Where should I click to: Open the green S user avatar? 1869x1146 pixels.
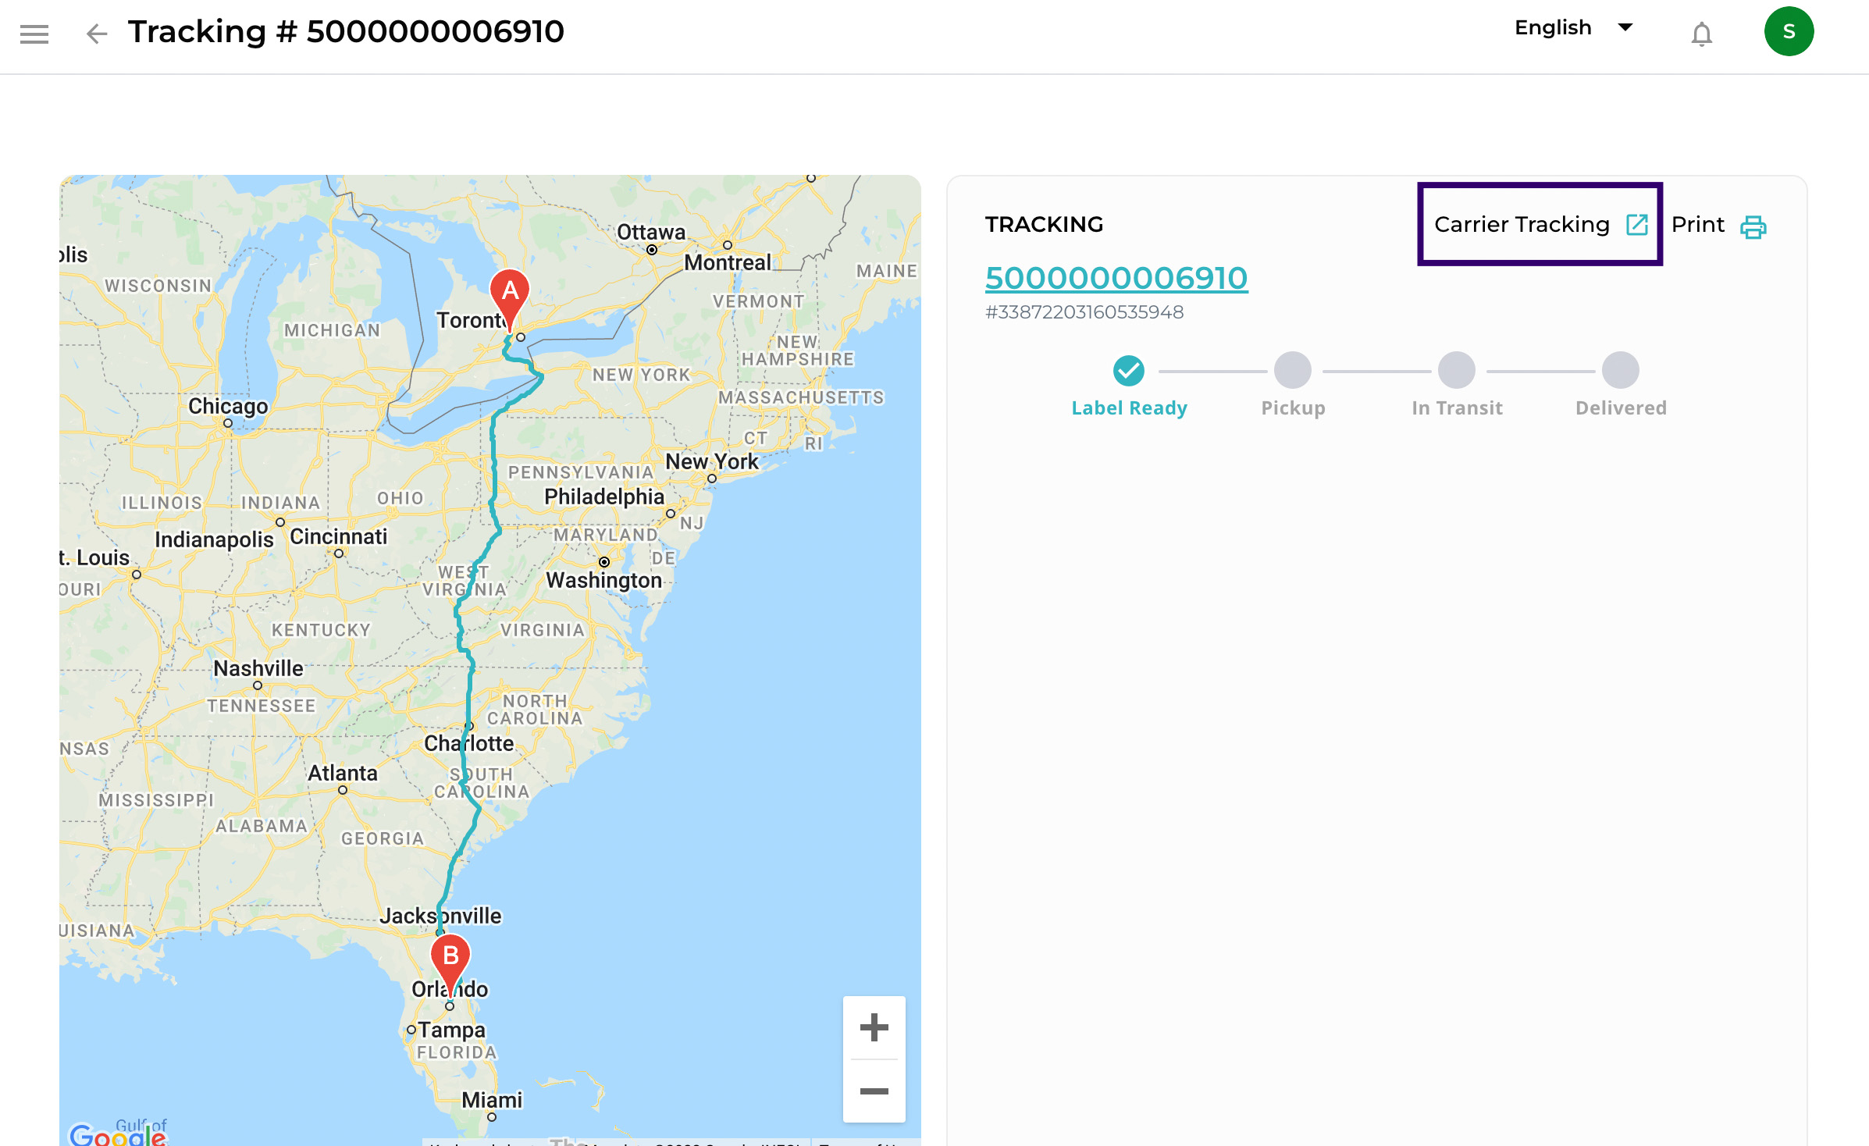[1788, 32]
